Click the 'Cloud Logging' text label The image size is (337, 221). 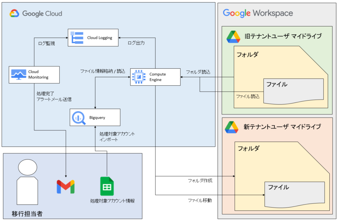click(x=100, y=38)
